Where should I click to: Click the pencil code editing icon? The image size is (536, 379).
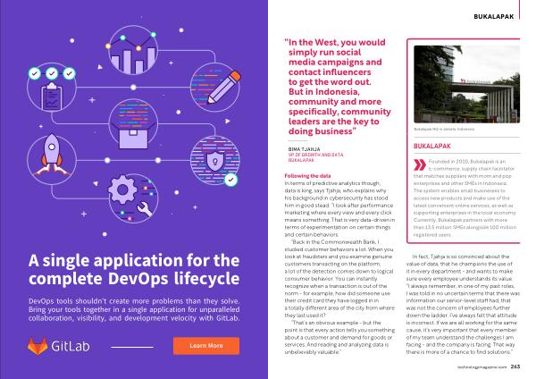click(x=215, y=88)
